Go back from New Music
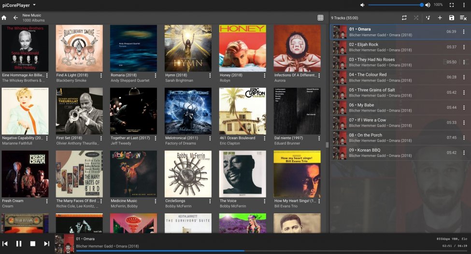This screenshot has height=254, width=471. pyautogui.click(x=15, y=18)
